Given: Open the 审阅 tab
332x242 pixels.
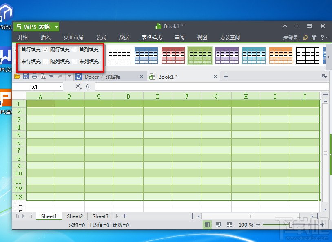Looking at the screenshot, I should pos(179,37).
